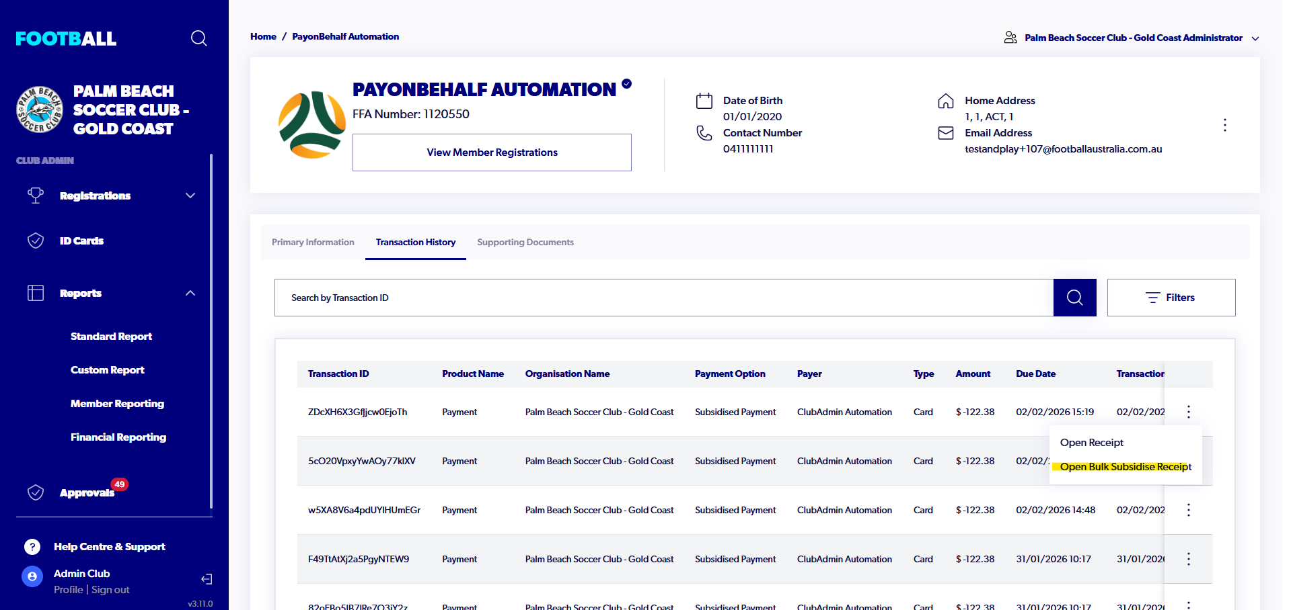Image resolution: width=1291 pixels, height=610 pixels.
Task: Click the Organisation Name column header
Action: tap(567, 374)
